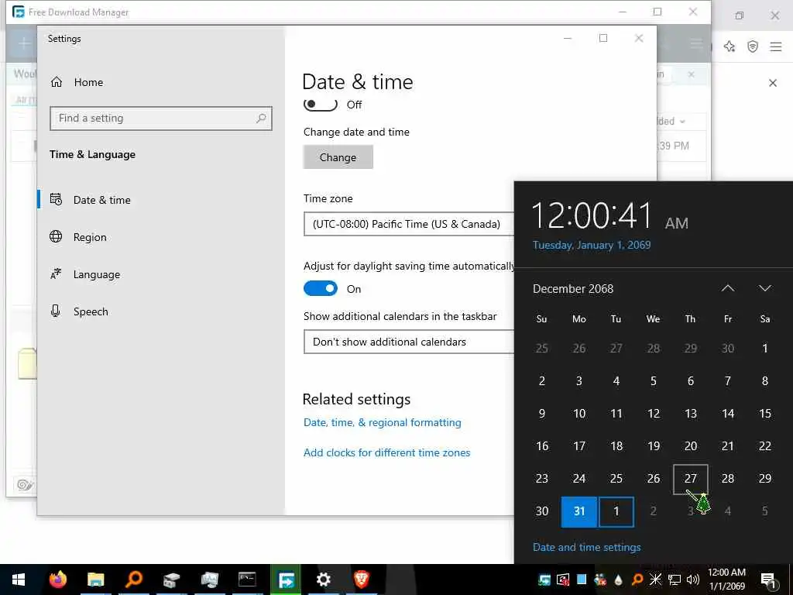Select December 16 in the calendar

[541, 446]
